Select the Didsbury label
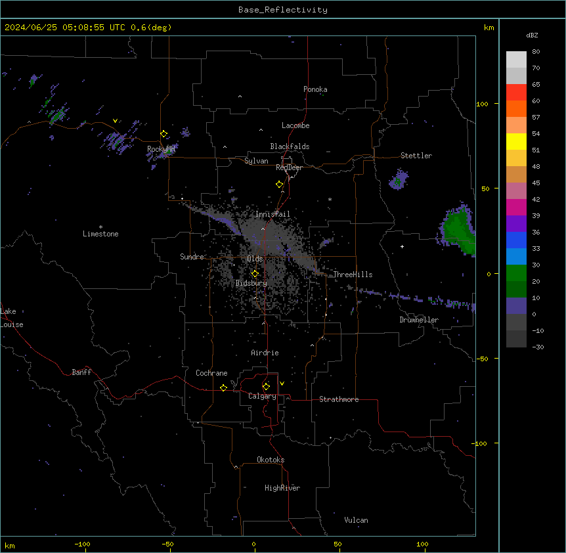Viewport: 566px width, 553px height. tap(251, 283)
